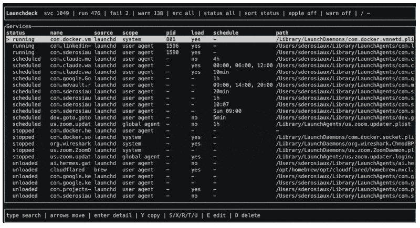420x228 pixels.
Task: Select the us.zoom.ZoomD stopped row
Action: [x=210, y=150]
